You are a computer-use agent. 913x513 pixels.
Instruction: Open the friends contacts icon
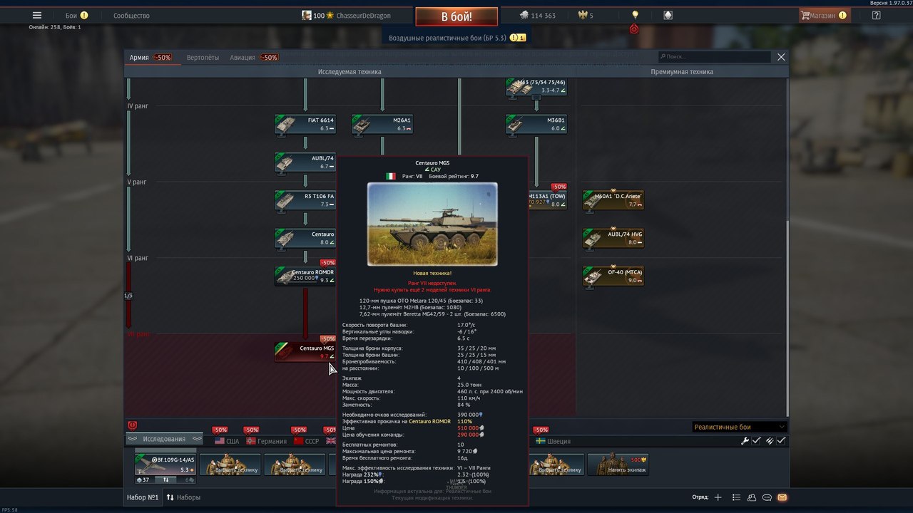(752, 497)
